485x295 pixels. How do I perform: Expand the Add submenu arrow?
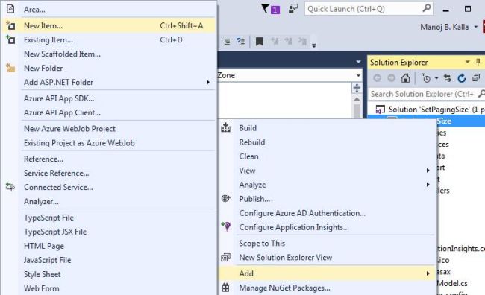428,273
